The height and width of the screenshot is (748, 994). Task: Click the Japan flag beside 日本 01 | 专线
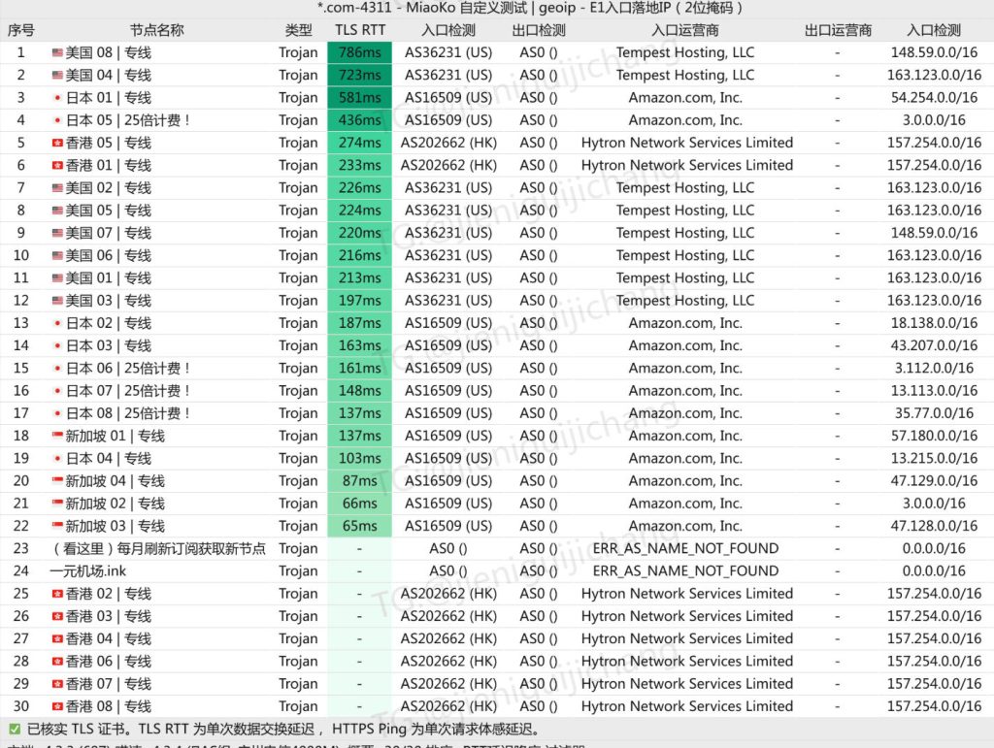click(x=57, y=98)
